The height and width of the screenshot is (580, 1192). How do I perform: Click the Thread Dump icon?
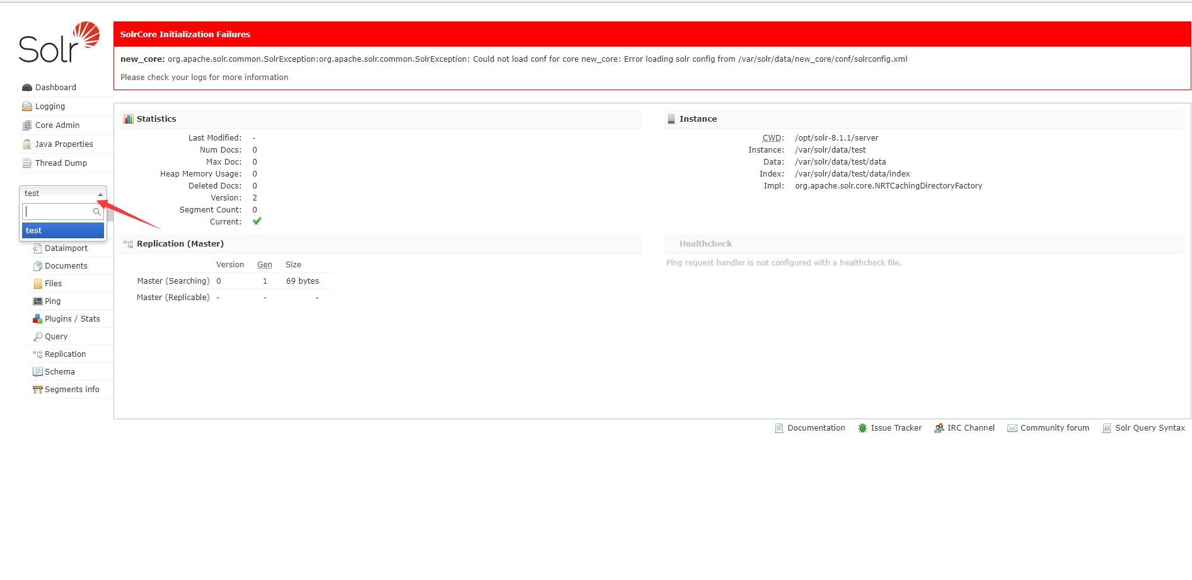[27, 163]
